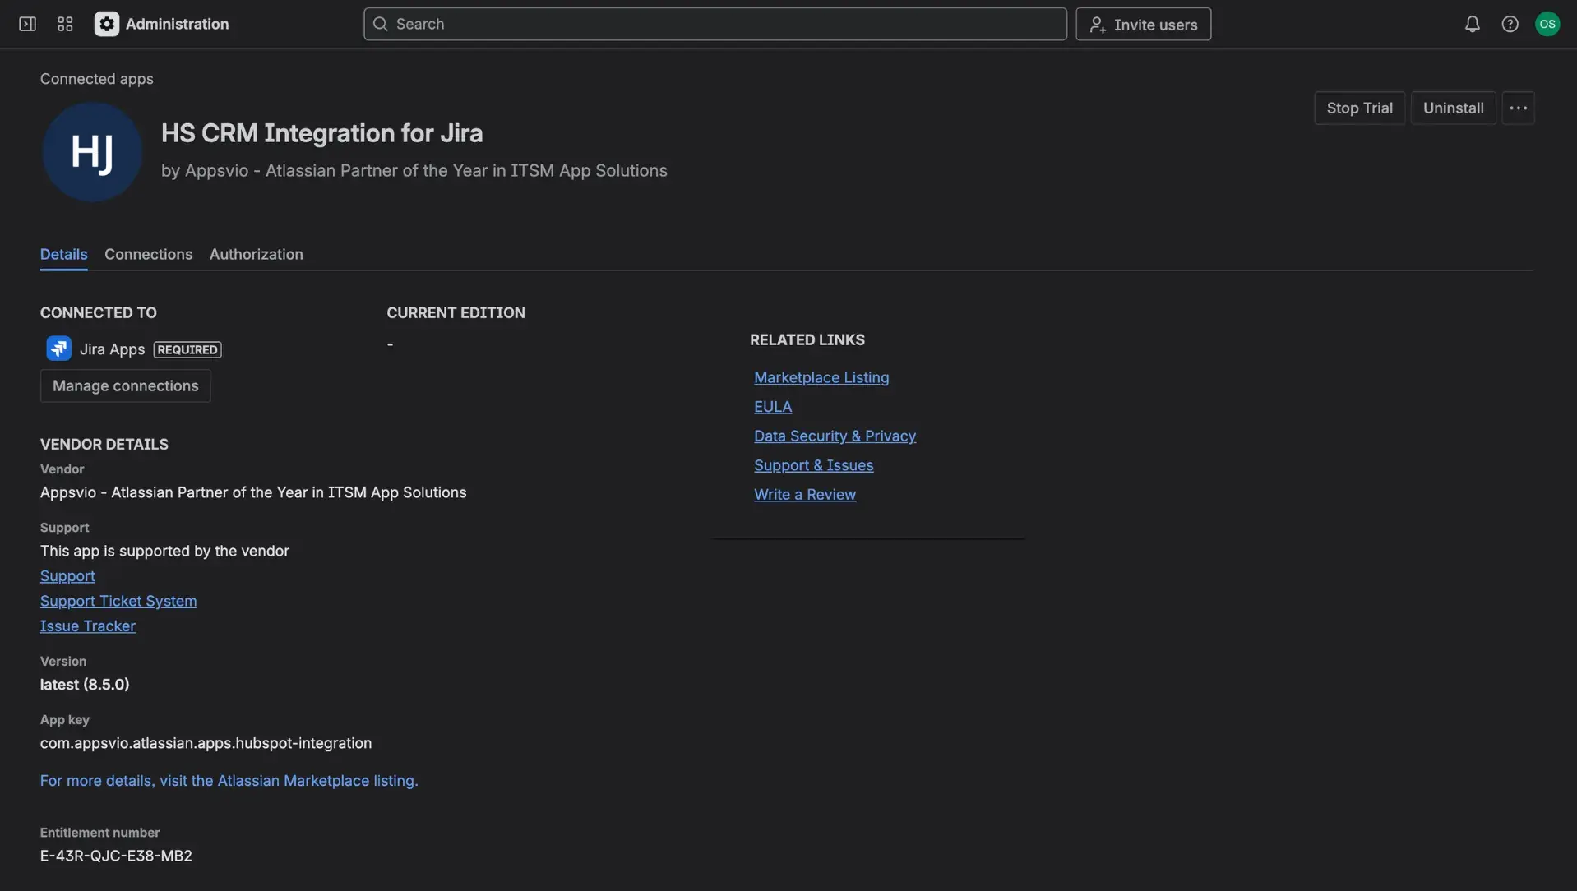Open the notifications bell icon
Image resolution: width=1577 pixels, height=891 pixels.
click(1471, 24)
